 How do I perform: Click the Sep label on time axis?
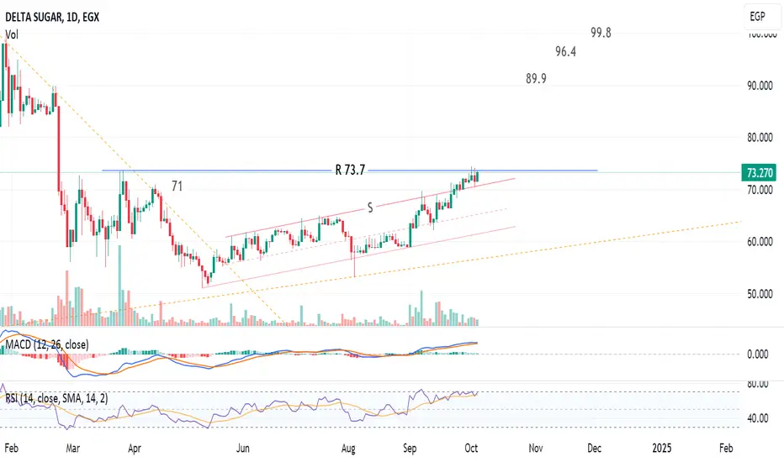click(x=410, y=448)
